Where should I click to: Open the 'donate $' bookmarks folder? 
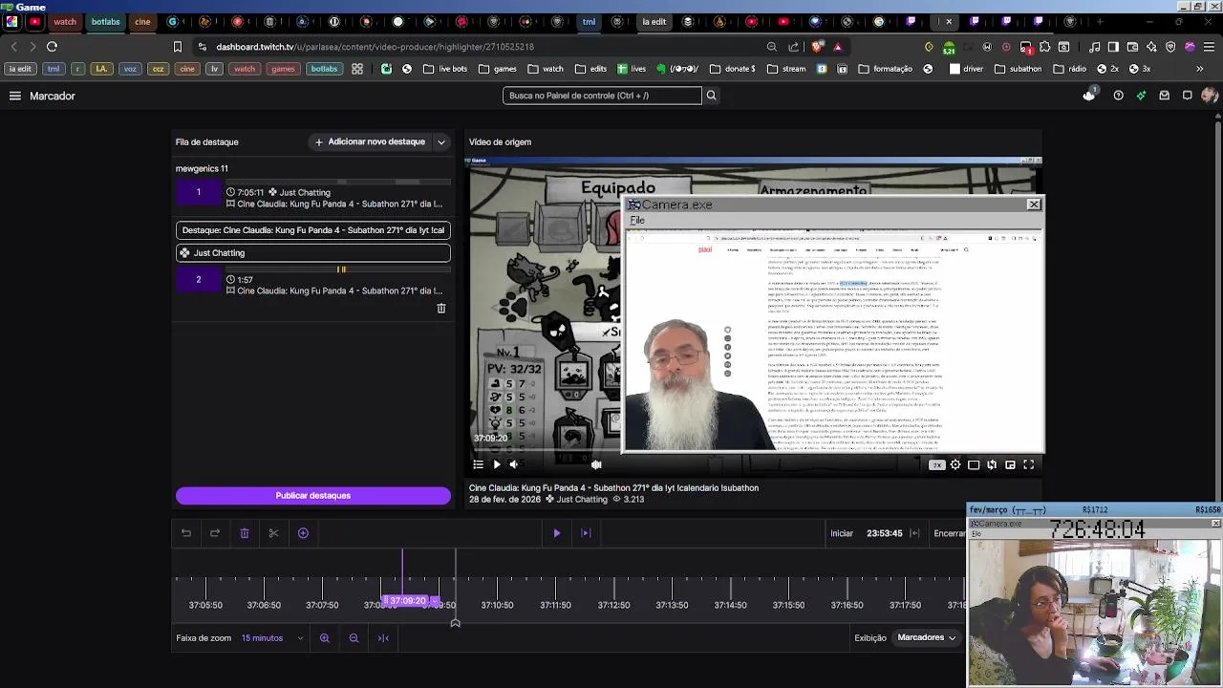[x=733, y=69]
